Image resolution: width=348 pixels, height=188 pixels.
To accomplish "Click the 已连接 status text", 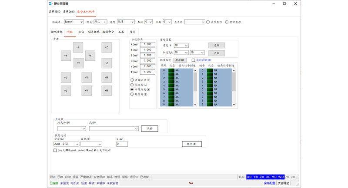I will [54, 183].
